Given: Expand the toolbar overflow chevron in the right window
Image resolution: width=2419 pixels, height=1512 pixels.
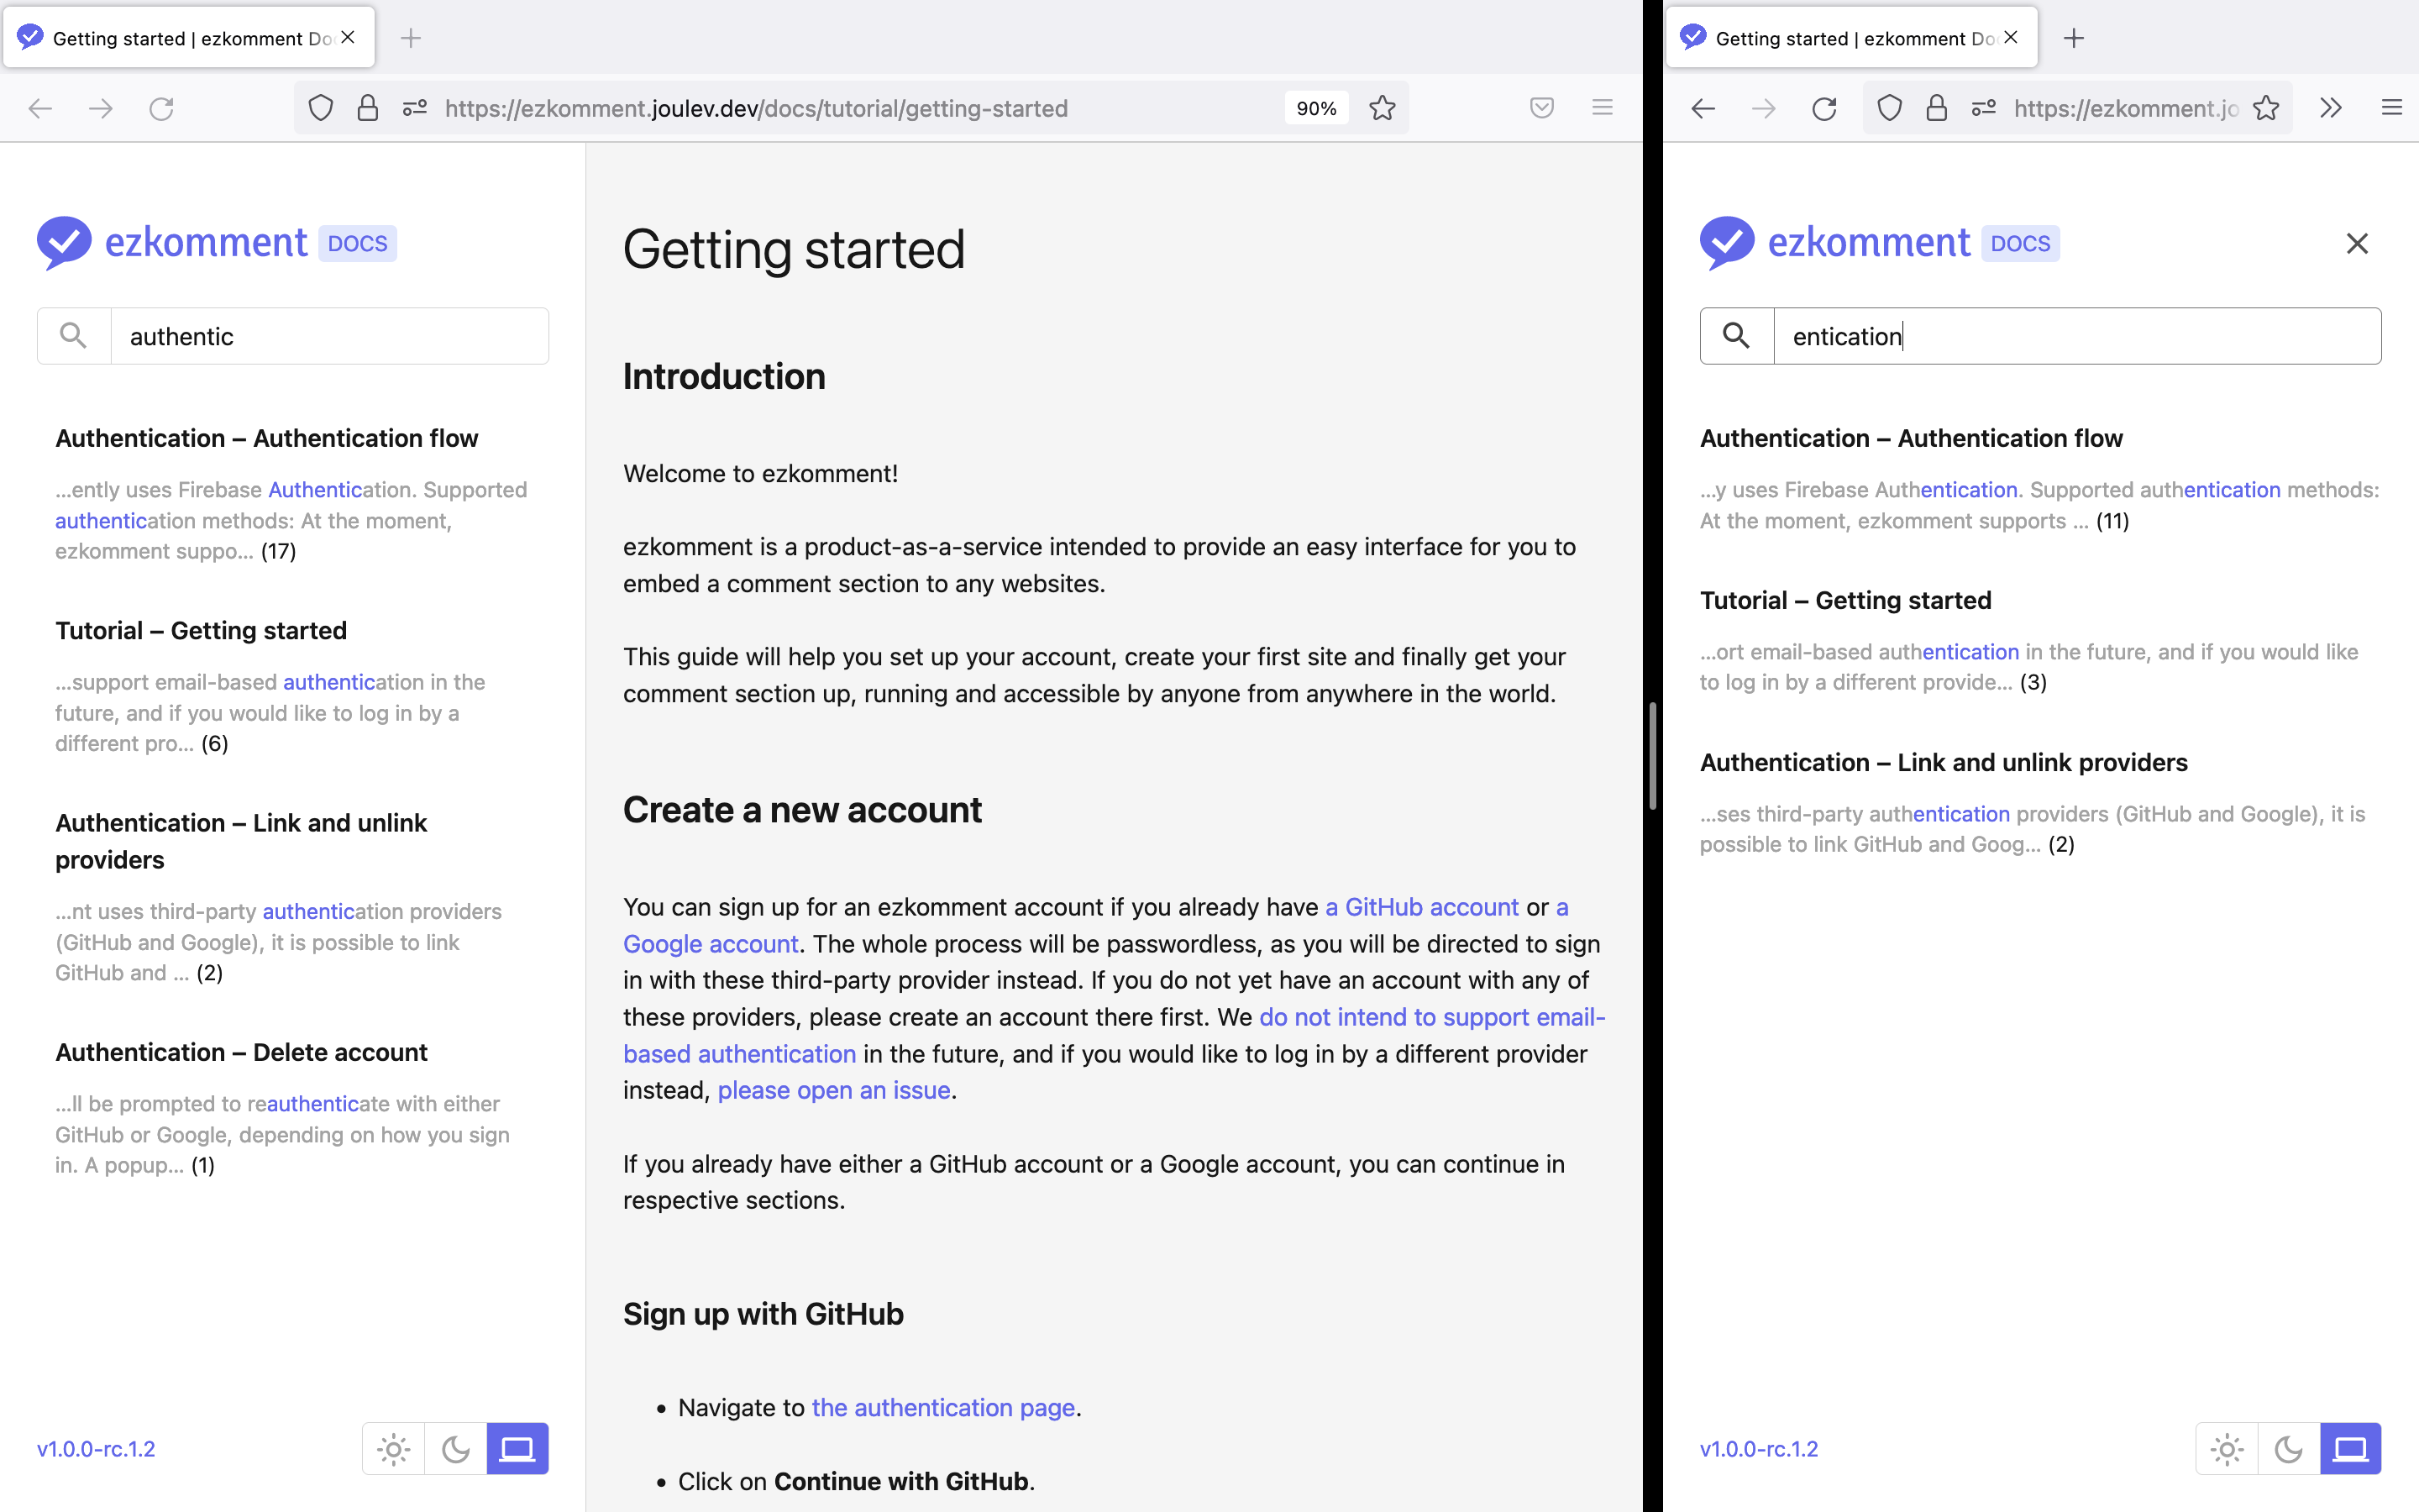Looking at the screenshot, I should (x=2331, y=108).
